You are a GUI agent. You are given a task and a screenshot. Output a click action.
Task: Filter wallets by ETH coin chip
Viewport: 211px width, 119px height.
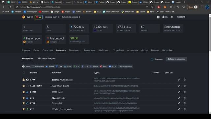coord(85,66)
